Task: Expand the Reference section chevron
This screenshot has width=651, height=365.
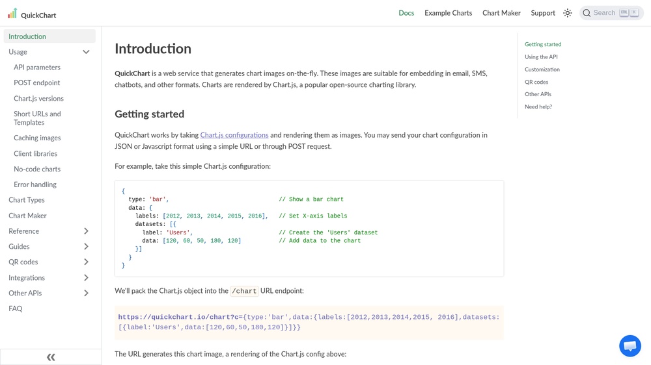Action: 86,231
